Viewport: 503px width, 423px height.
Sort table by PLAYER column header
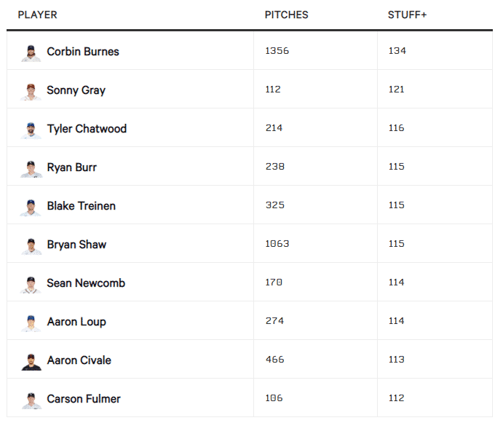coord(37,15)
